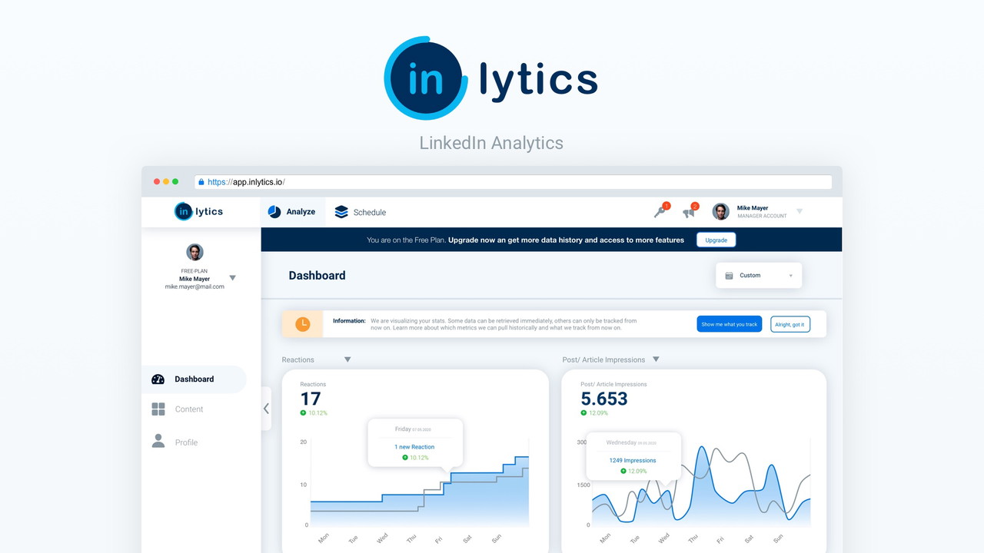The width and height of the screenshot is (984, 553).
Task: Dismiss info with Alright, got it
Action: [790, 324]
